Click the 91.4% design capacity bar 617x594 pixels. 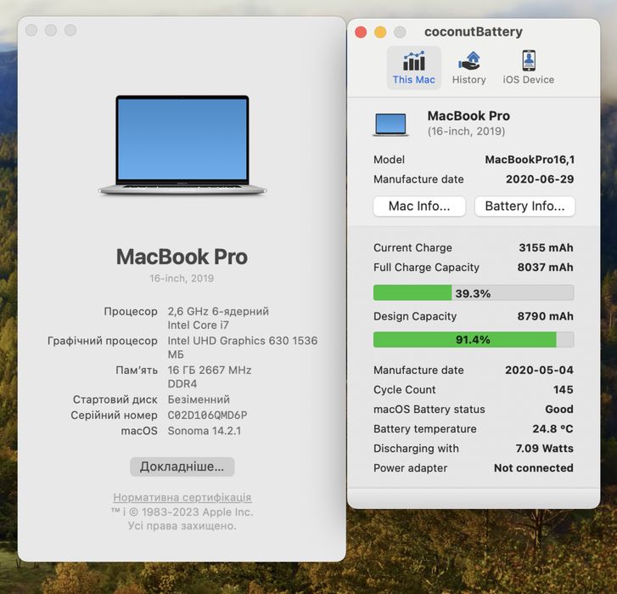tap(474, 340)
